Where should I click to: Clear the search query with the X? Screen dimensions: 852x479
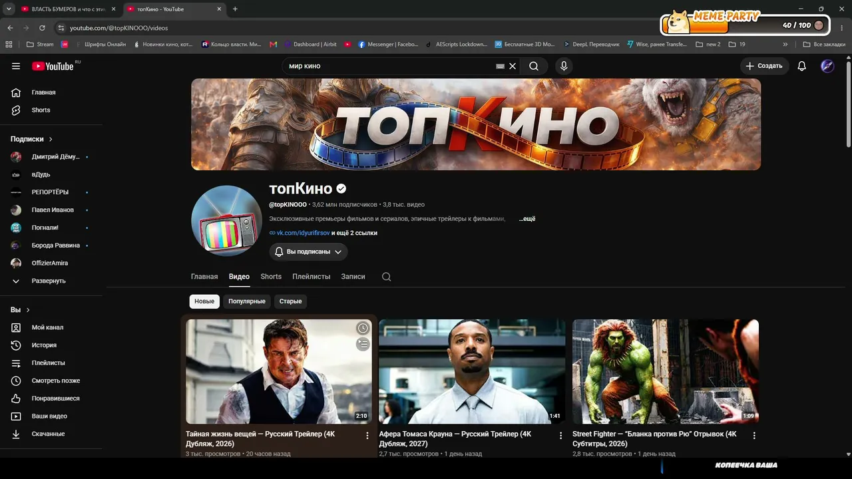(x=513, y=66)
